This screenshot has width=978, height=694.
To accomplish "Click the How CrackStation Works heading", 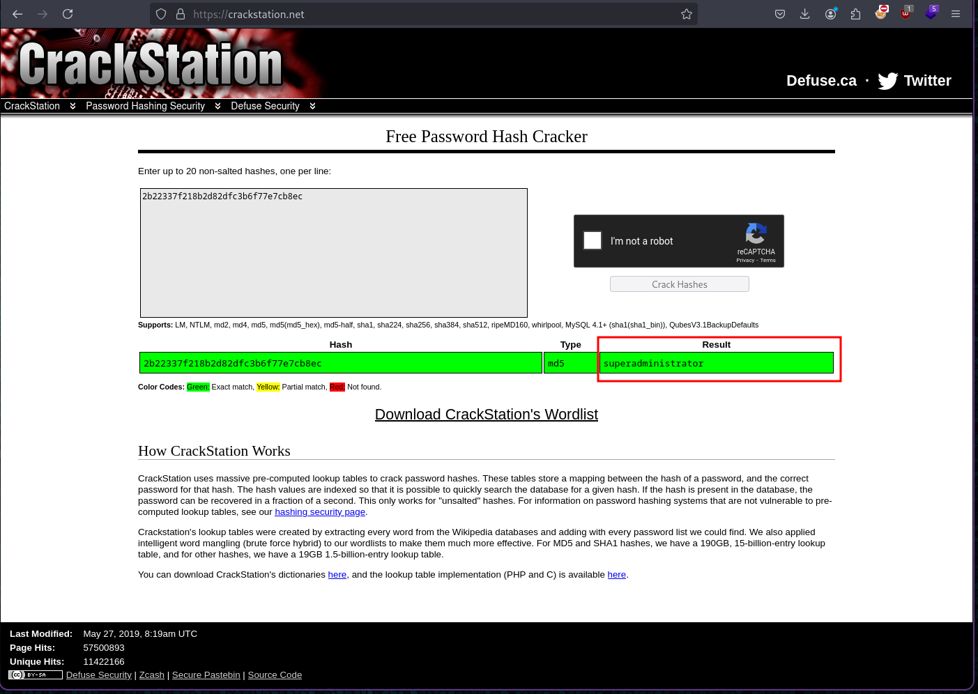I will coord(214,451).
